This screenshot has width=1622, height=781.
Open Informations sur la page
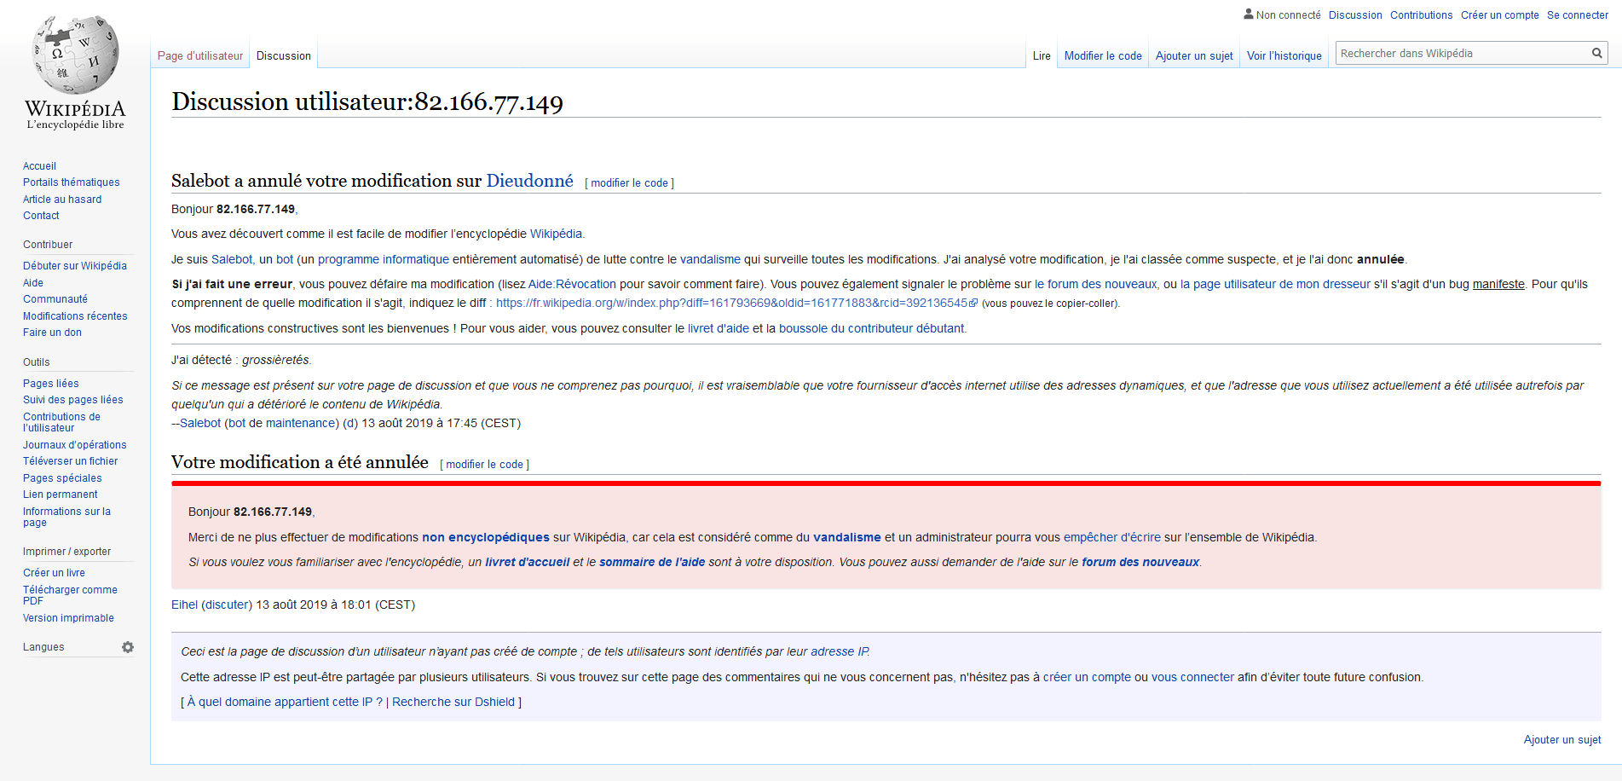[66, 517]
